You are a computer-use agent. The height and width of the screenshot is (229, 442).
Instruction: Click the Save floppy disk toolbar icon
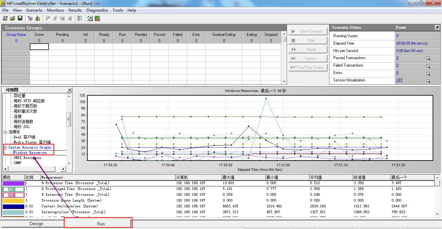point(20,18)
